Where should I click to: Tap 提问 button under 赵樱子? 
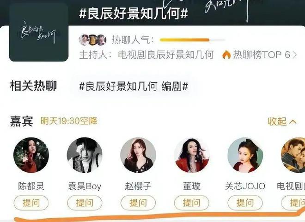[138, 203]
